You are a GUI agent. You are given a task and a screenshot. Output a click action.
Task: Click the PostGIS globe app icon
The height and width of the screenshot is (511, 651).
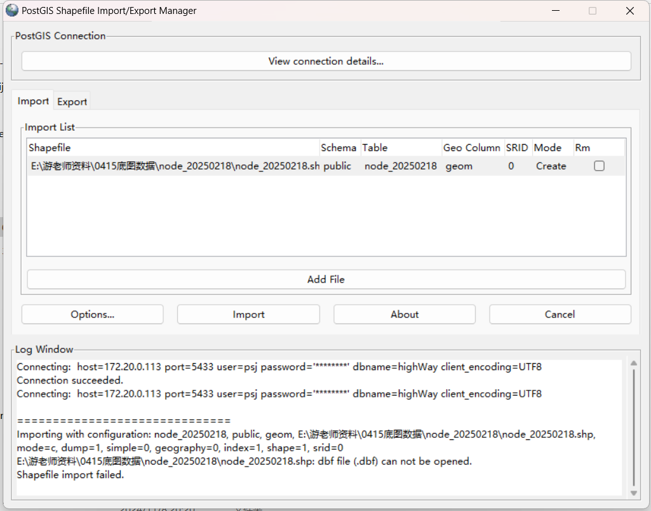[x=12, y=10]
